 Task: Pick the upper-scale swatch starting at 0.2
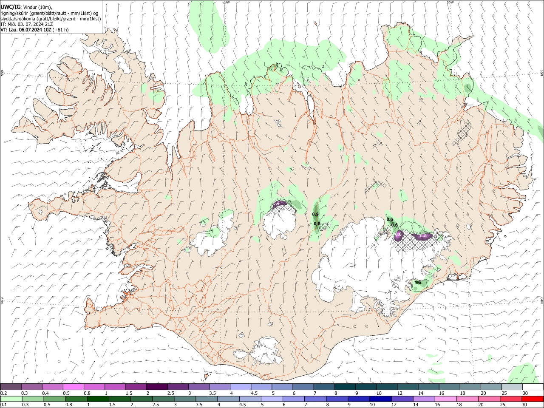(x=11, y=387)
